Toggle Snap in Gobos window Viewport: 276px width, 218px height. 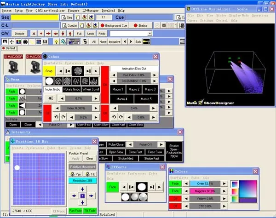click(x=49, y=71)
